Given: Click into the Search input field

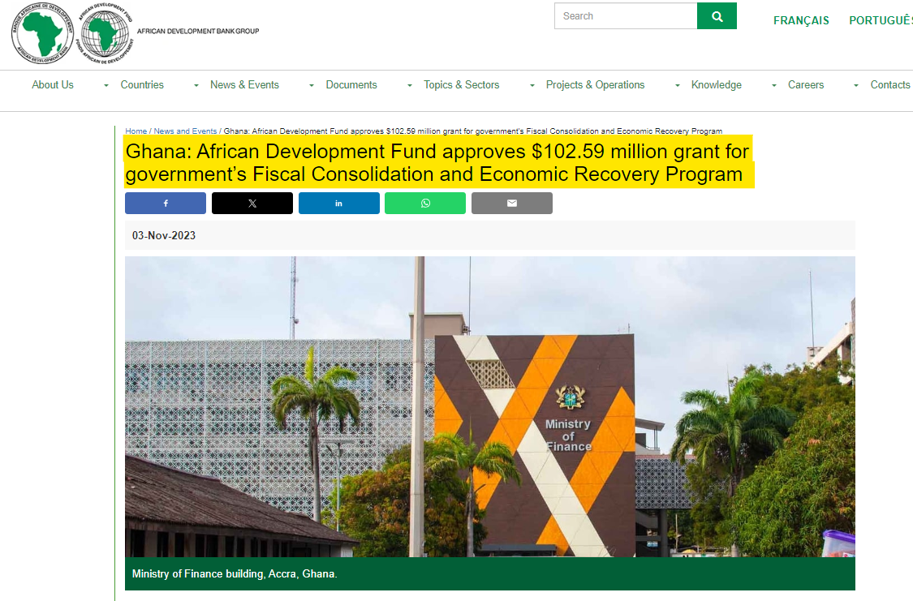Looking at the screenshot, I should 625,16.
